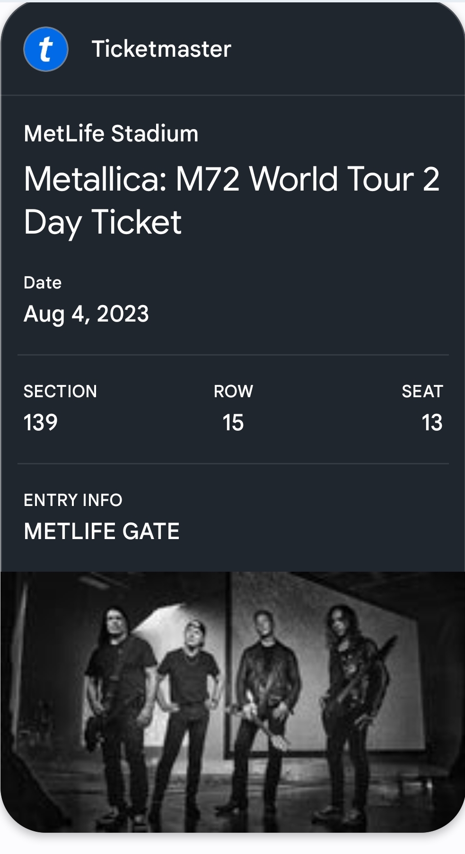Click the SEAT label
Screen dimensions: 465x854
pos(422,392)
